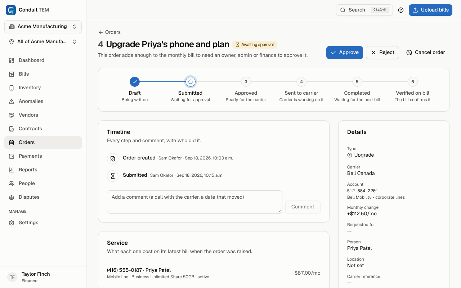Click the Anomalies warning triangle icon
This screenshot has height=288, width=461.
click(x=12, y=102)
